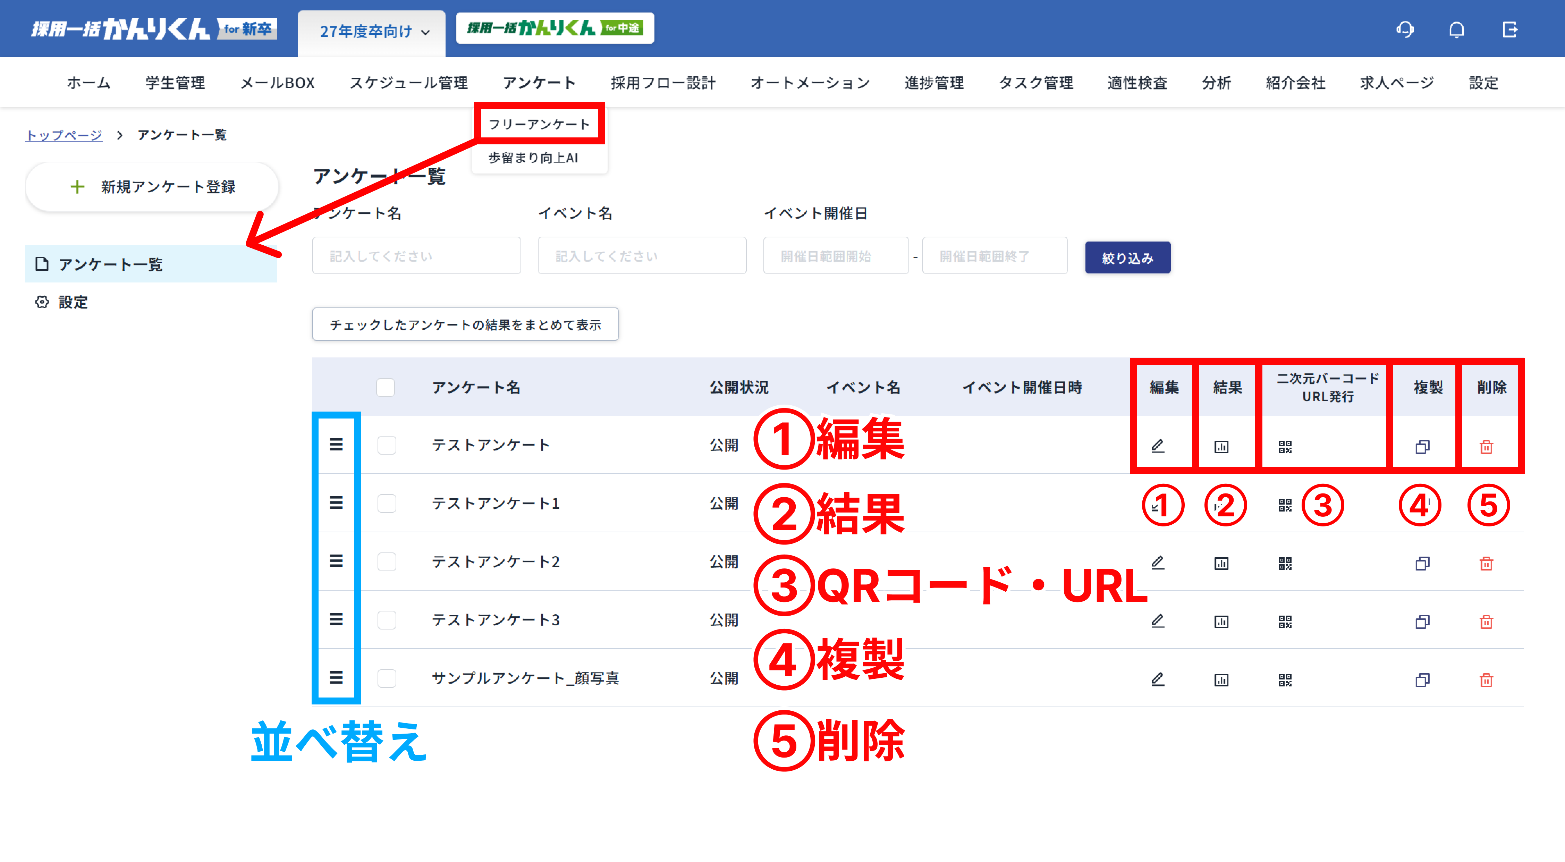
Task: Check the テストアンケート row checkbox
Action: point(386,445)
